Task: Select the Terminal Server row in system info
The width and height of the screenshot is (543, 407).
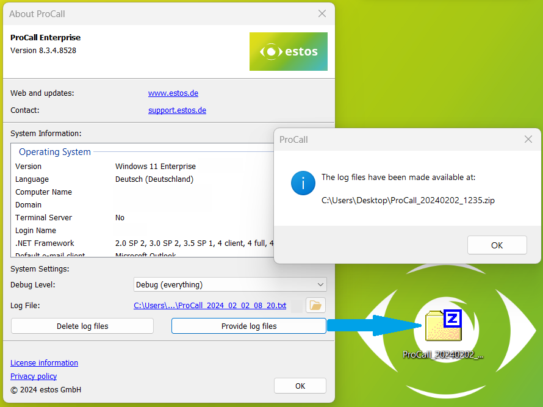Action: click(43, 218)
